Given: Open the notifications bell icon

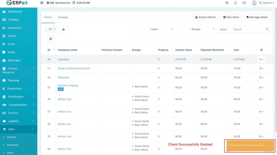Looking at the screenshot, I should pos(235,3).
